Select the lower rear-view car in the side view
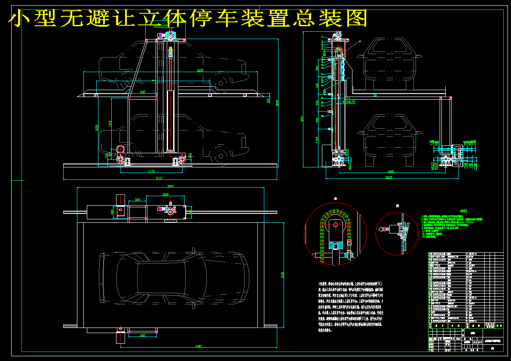Image resolution: width=511 pixels, height=361 pixels. pyautogui.click(x=390, y=140)
